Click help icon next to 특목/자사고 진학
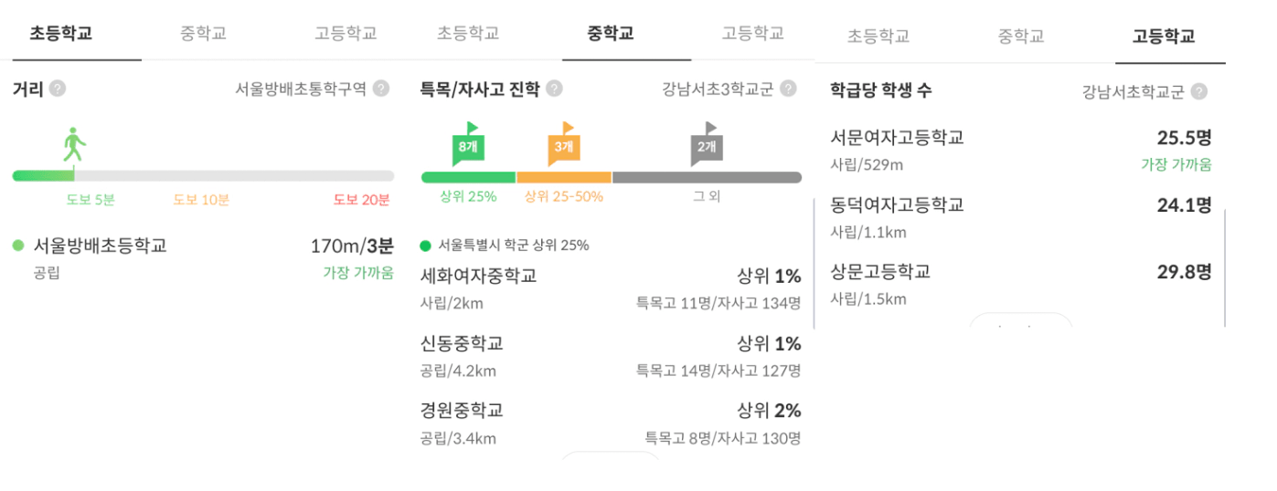 (x=554, y=89)
